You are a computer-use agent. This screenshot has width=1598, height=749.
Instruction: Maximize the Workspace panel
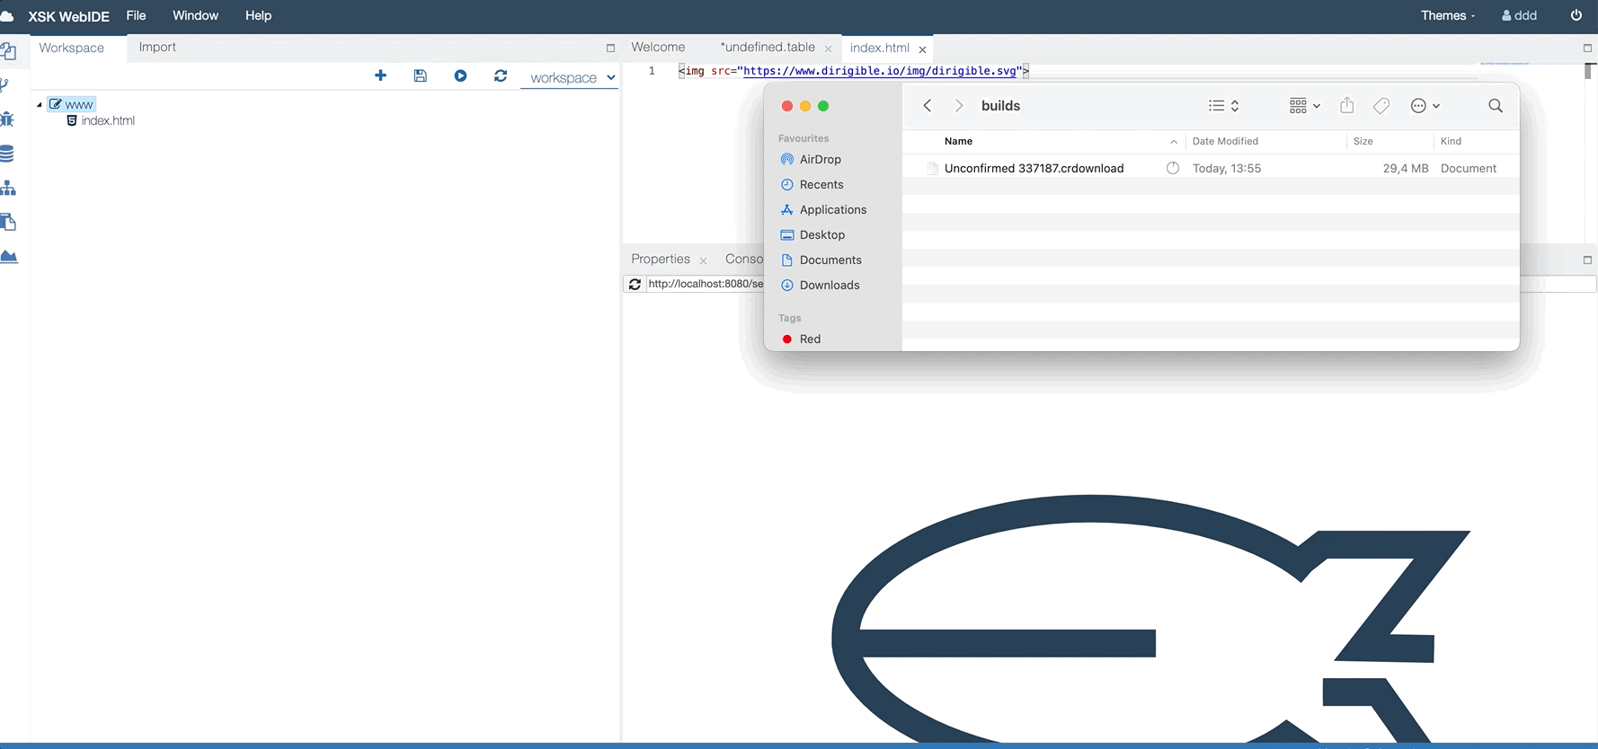click(x=610, y=48)
